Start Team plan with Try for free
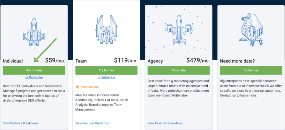 [x=106, y=70]
